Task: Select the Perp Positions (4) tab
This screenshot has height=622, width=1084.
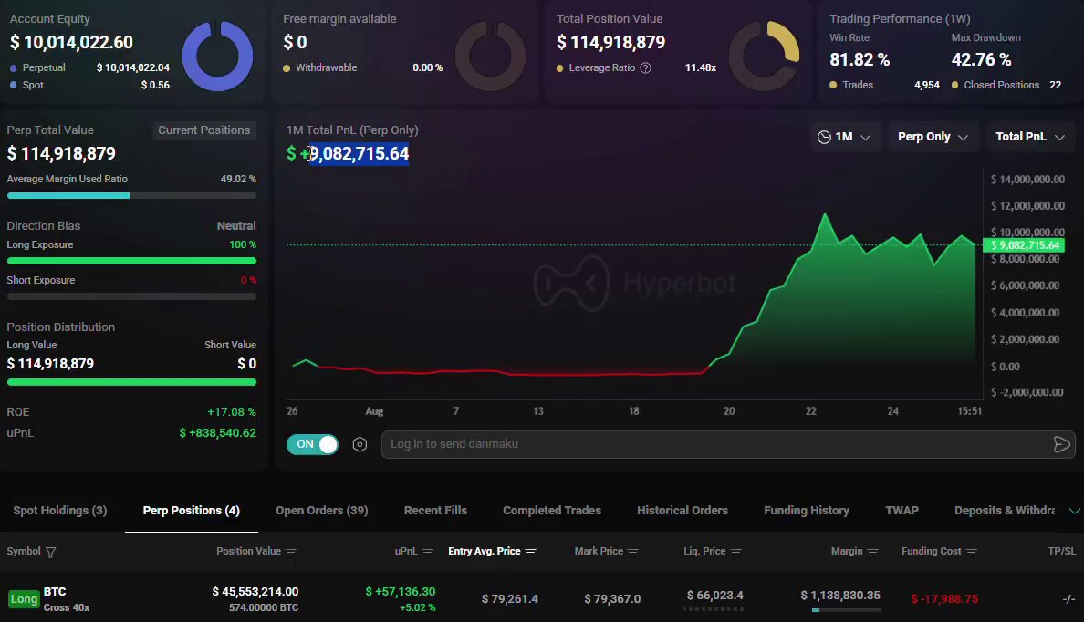Action: click(x=192, y=511)
